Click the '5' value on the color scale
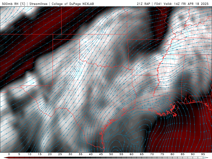This screenshot has width=212, height=159. 19,154
